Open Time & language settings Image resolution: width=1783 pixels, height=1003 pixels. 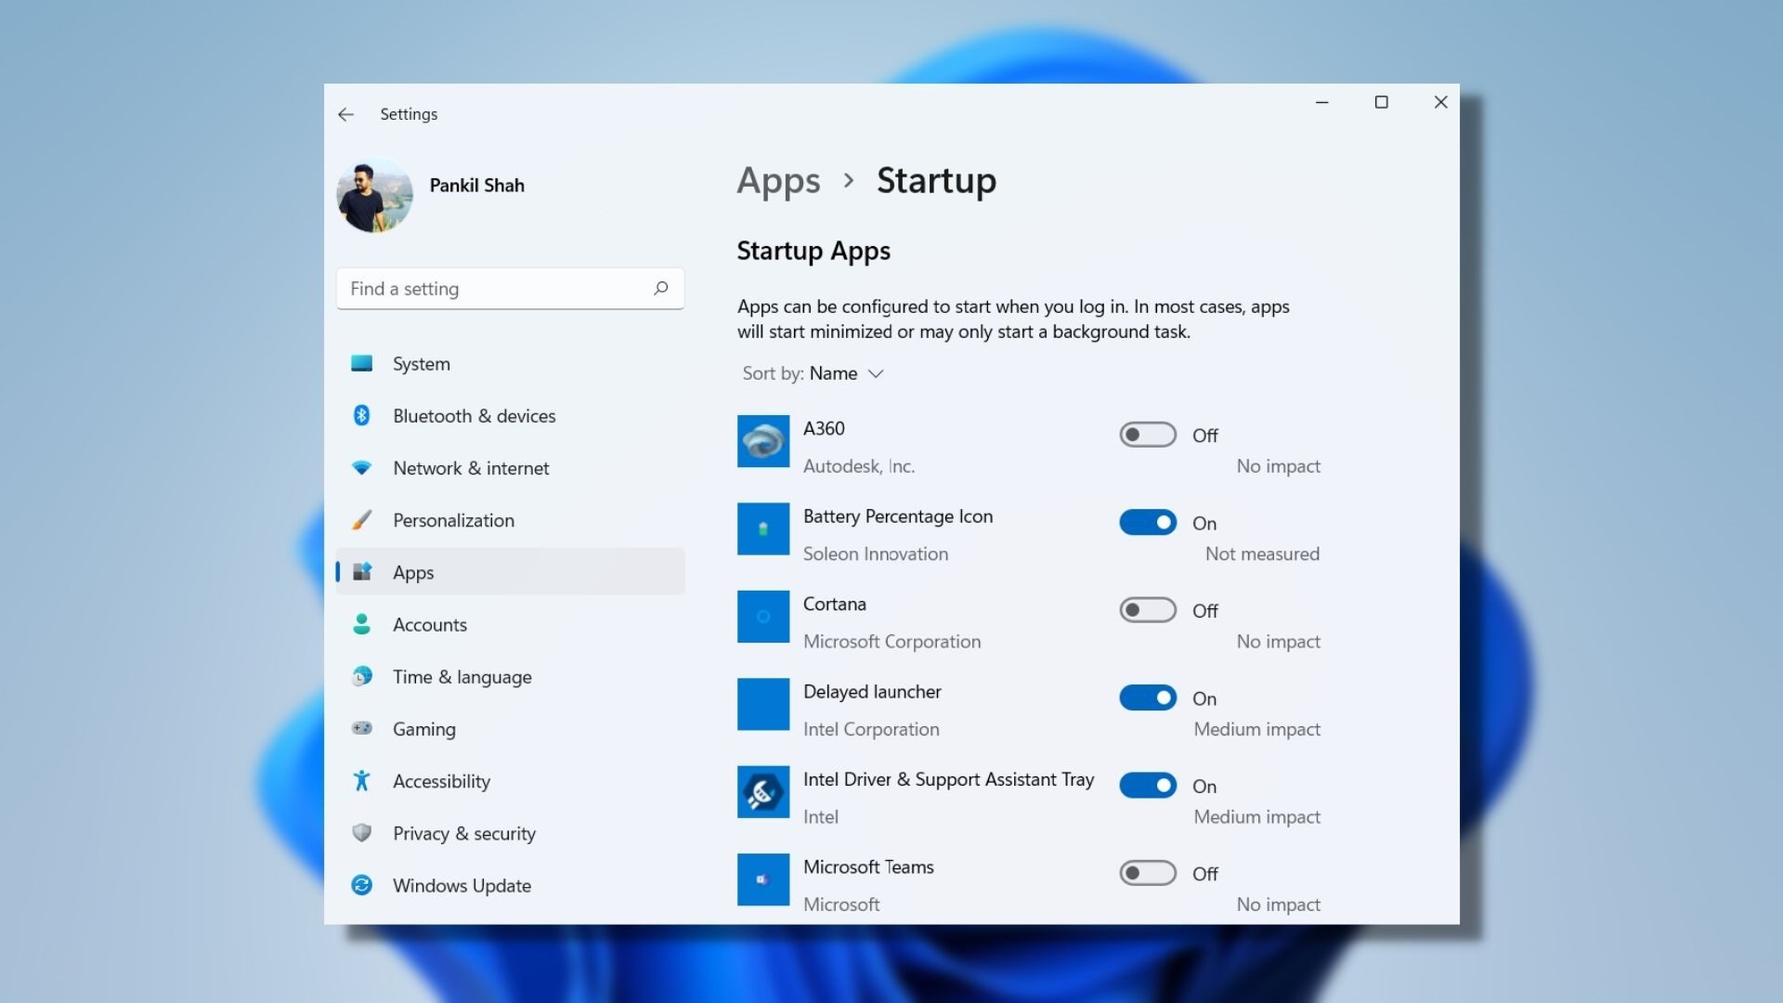click(x=510, y=676)
